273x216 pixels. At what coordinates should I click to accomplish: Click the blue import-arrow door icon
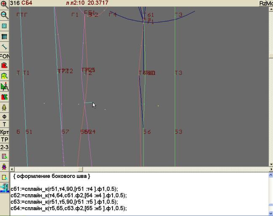4,188
